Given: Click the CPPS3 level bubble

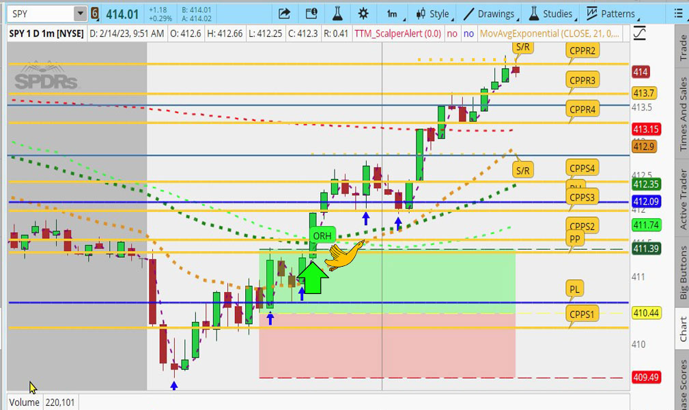Looking at the screenshot, I should tap(582, 197).
